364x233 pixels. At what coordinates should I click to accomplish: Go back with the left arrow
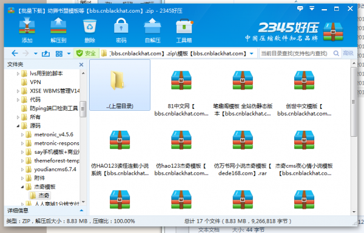click(15, 53)
